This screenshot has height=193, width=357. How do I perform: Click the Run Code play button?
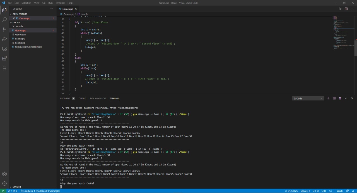(x=340, y=9)
